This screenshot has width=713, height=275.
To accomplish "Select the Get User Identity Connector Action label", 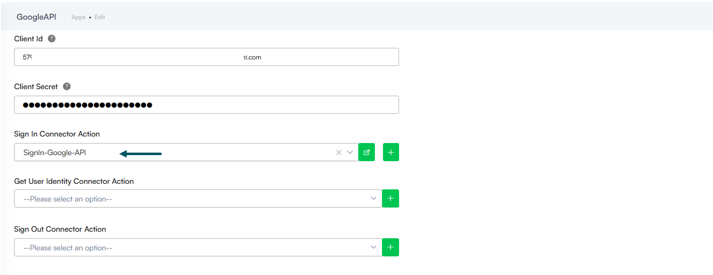I will [74, 181].
